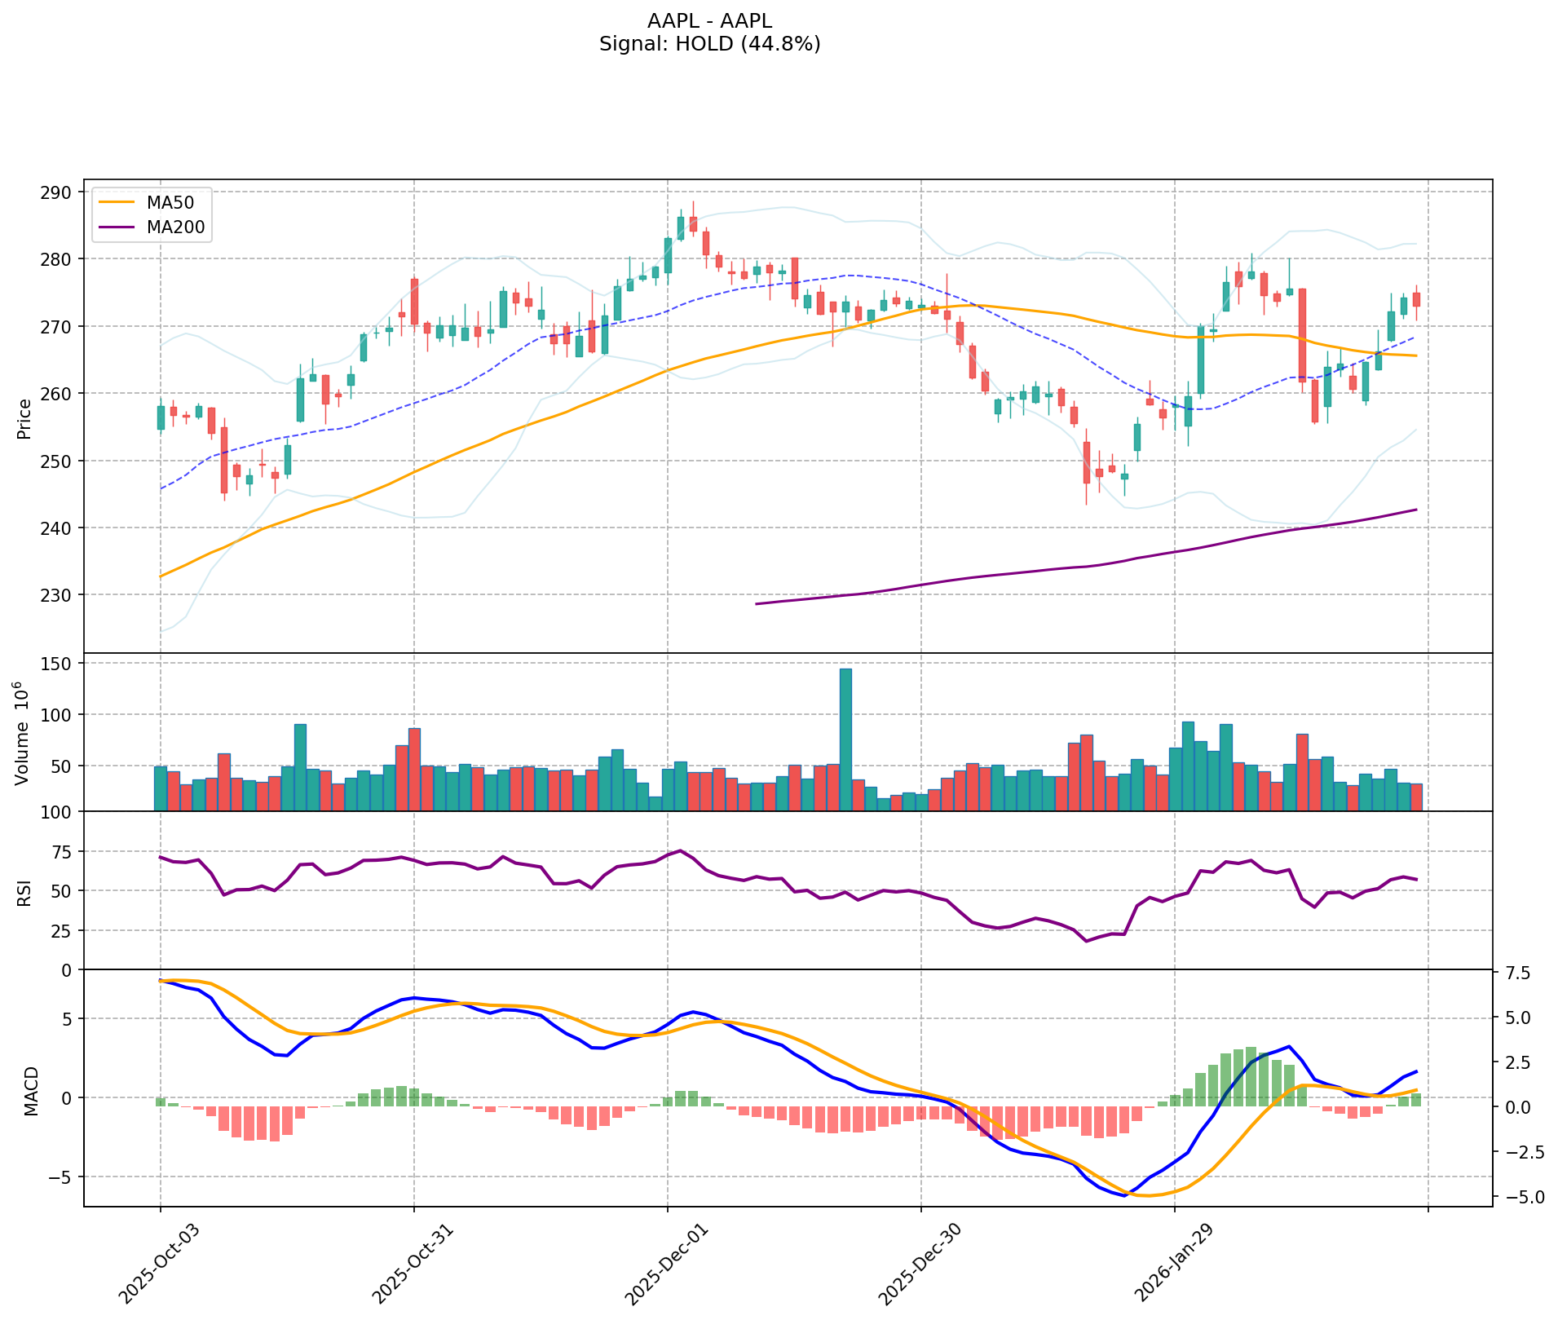
Task: Click the Volume y-axis label
Action: (22, 733)
